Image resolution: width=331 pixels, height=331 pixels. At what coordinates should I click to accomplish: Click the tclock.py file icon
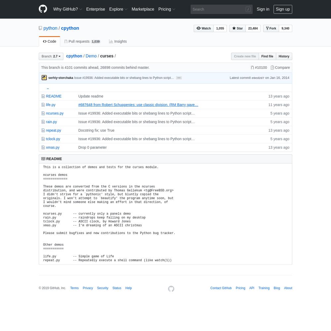(x=43, y=139)
